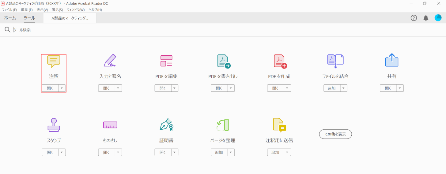Open the help question mark icon
The image size is (446, 174).
(414, 18)
